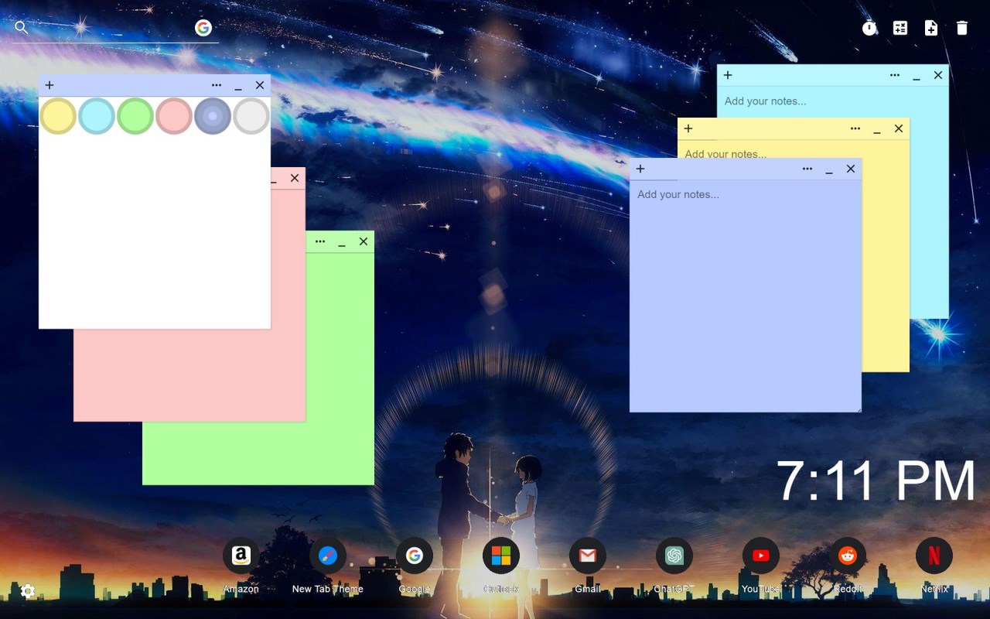Open the timer tool icon

click(x=869, y=28)
